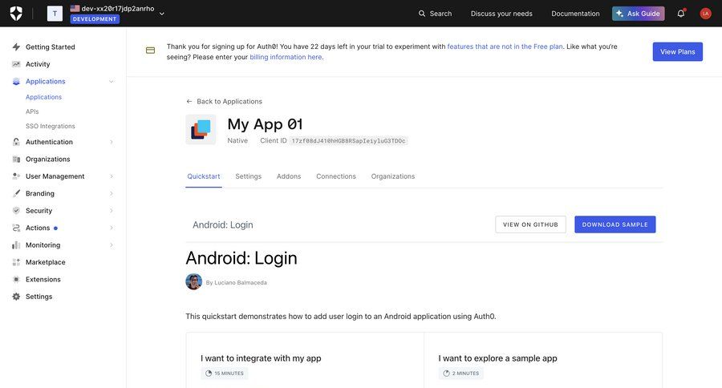Image resolution: width=722 pixels, height=388 pixels.
Task: Select the Quickstart tab
Action: (x=204, y=176)
